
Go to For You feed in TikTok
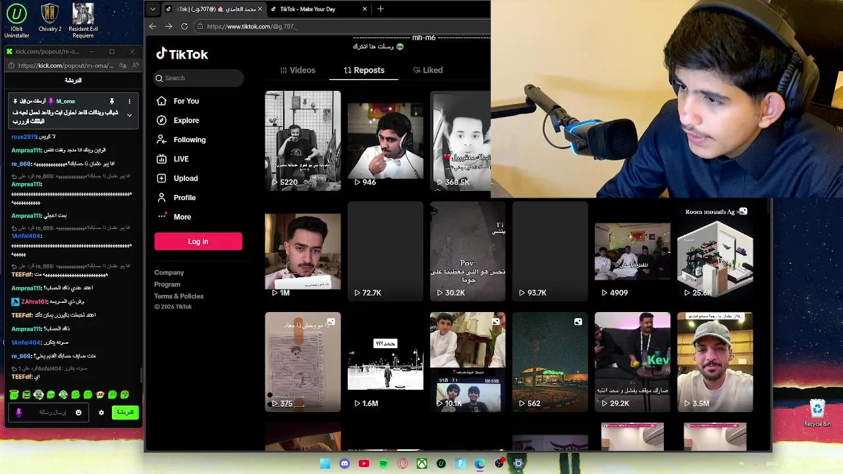coord(177,101)
